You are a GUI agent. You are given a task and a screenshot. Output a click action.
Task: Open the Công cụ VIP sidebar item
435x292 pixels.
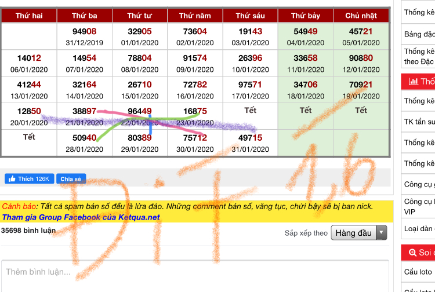[419, 206]
